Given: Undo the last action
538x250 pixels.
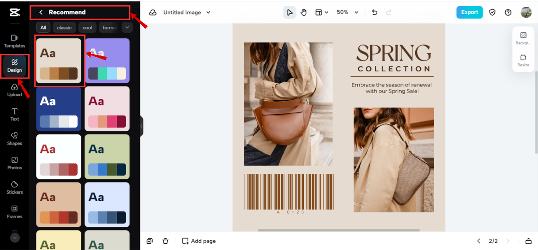Looking at the screenshot, I should pyautogui.click(x=375, y=13).
